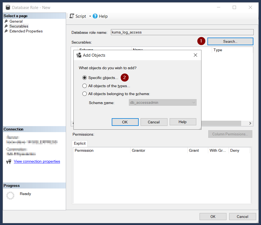This screenshot has width=261, height=225.
Task: Open the Extended Properties page
Action: pos(26,31)
